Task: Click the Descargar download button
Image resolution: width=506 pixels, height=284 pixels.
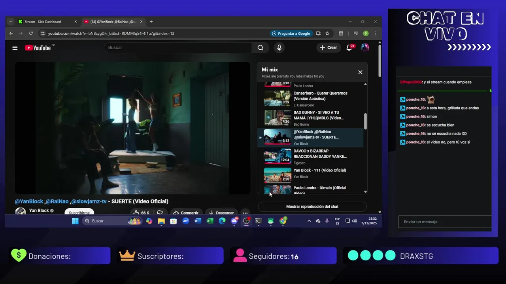Action: tap(221, 213)
